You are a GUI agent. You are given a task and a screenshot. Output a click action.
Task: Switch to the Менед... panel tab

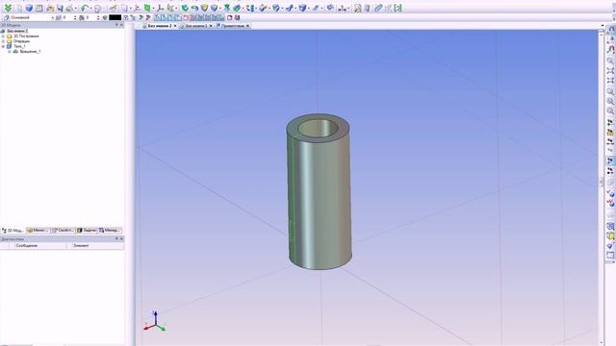tap(110, 231)
